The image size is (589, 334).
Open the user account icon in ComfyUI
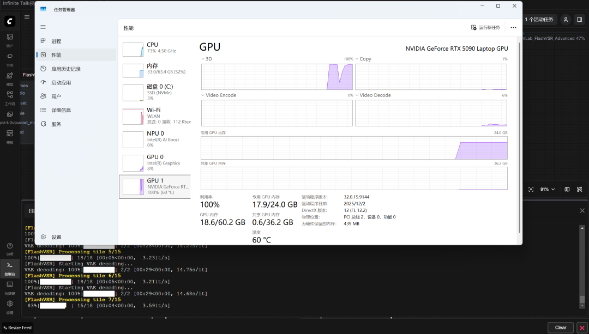pos(566,20)
